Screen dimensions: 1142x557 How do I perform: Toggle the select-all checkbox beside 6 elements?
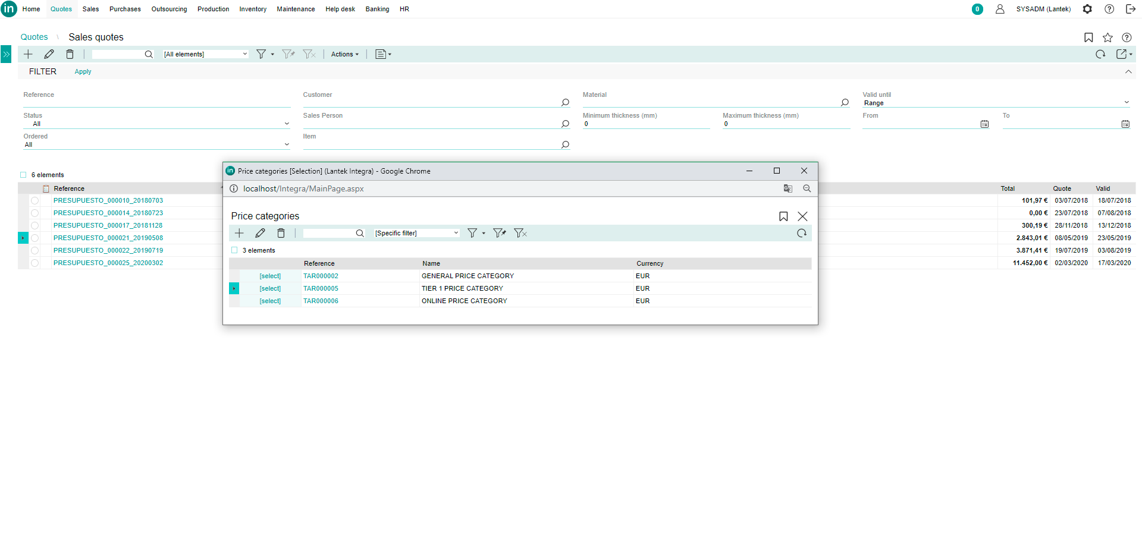point(23,175)
